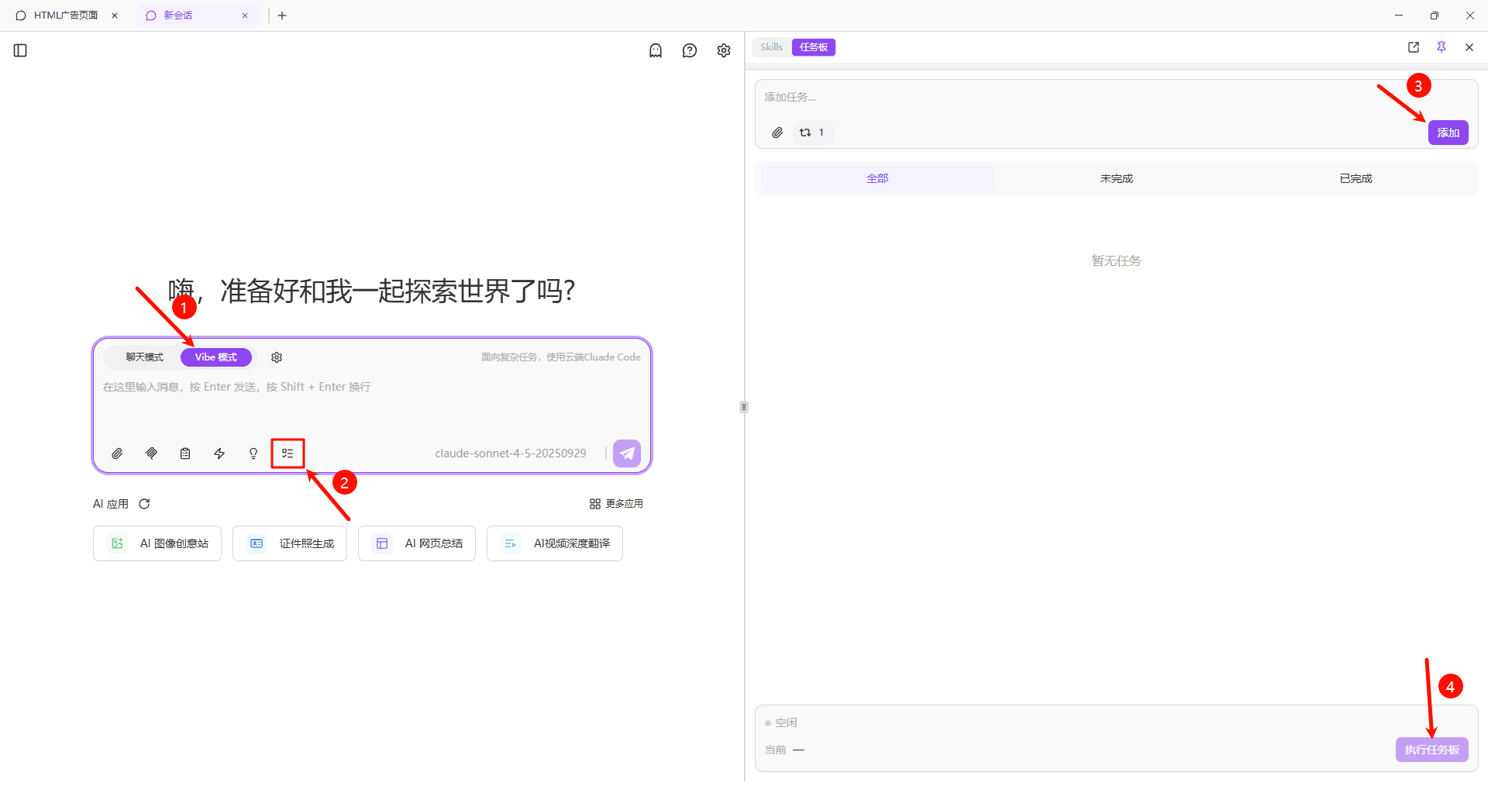The width and height of the screenshot is (1488, 800).
Task: Restore down the application window
Action: (1435, 16)
